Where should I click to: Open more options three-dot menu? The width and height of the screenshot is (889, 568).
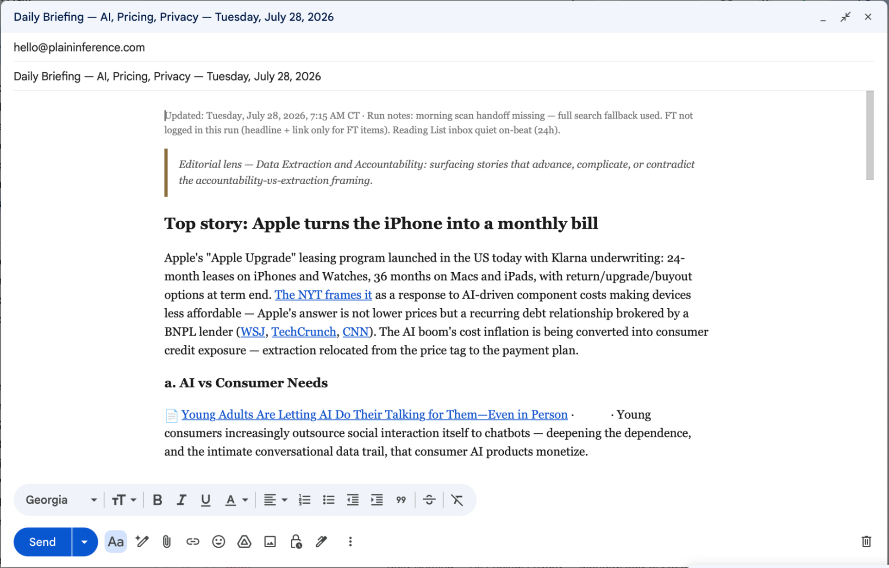coord(350,542)
